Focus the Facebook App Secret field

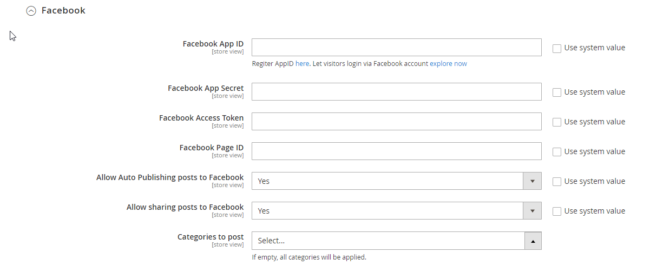click(x=396, y=92)
